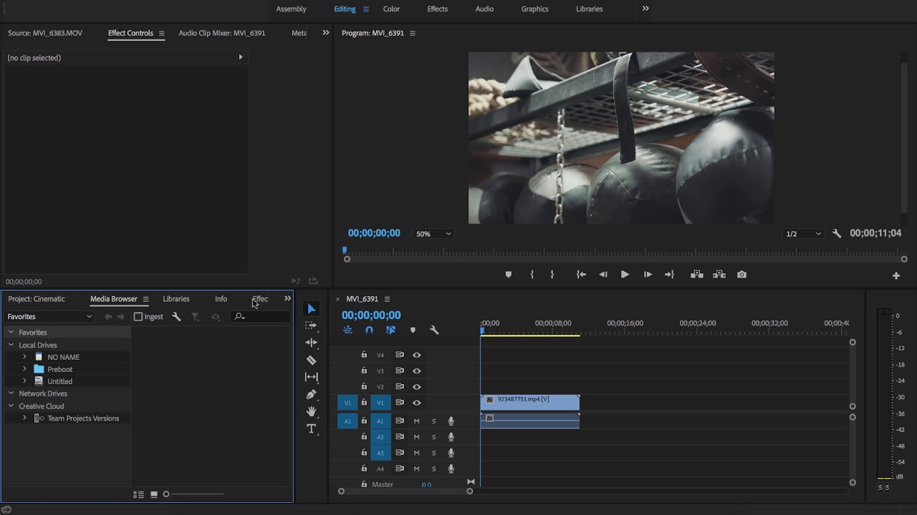Hide track V3 with eye icon
This screenshot has width=917, height=515.
click(416, 371)
